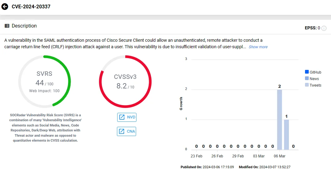This screenshot has width=331, height=171.
Task: Expand description with Show more
Action: point(258,47)
